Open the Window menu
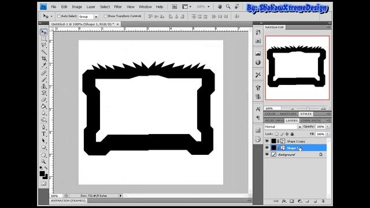This screenshot has height=208, width=370. click(x=145, y=7)
